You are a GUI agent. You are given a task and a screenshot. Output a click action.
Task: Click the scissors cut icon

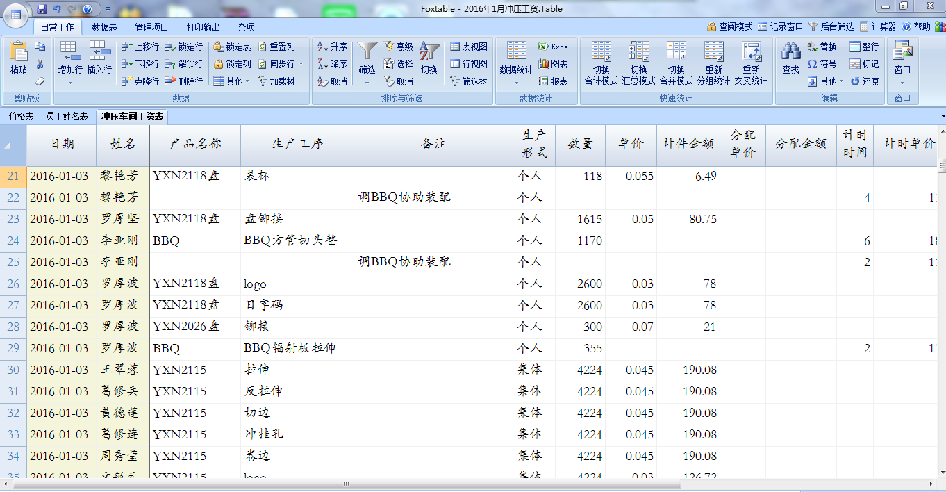pyautogui.click(x=40, y=64)
